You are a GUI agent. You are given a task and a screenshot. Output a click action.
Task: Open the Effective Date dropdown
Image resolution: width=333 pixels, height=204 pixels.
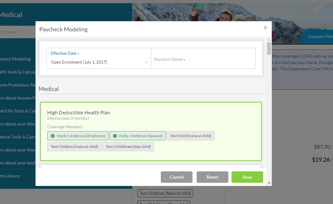[x=98, y=62]
